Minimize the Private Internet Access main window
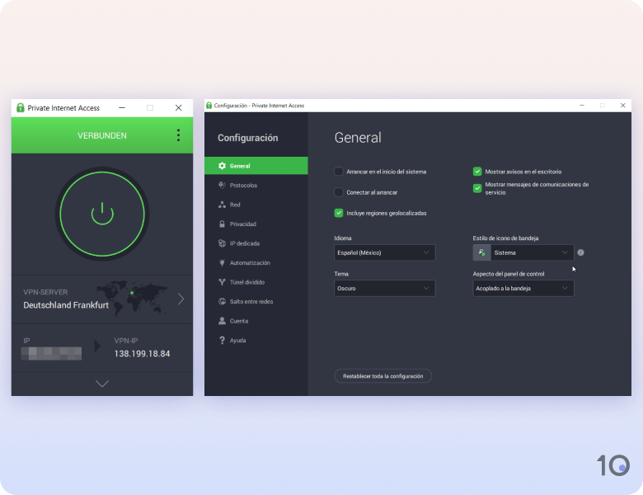This screenshot has height=495, width=643. (x=122, y=107)
